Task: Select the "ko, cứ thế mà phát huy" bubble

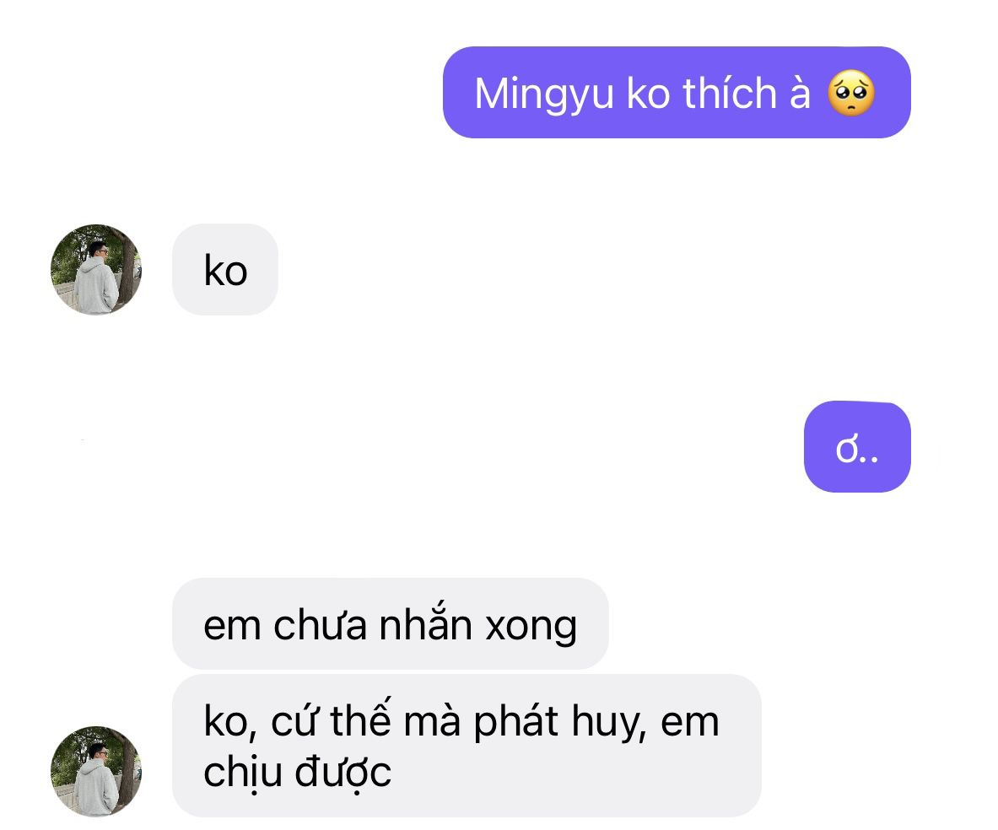Action: click(467, 746)
